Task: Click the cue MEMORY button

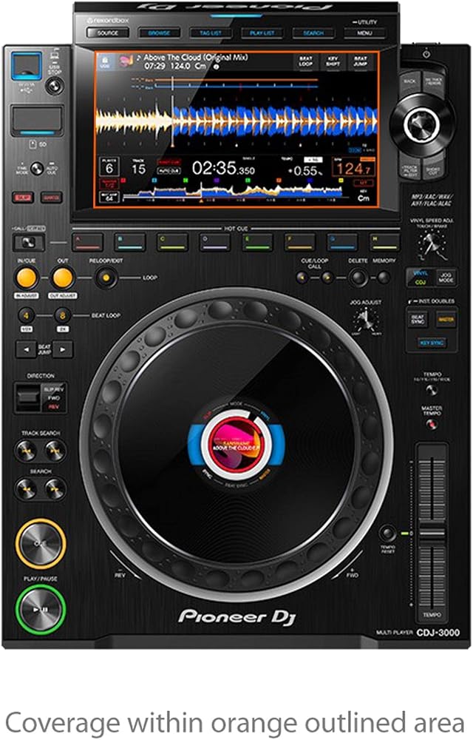Action: click(x=384, y=277)
